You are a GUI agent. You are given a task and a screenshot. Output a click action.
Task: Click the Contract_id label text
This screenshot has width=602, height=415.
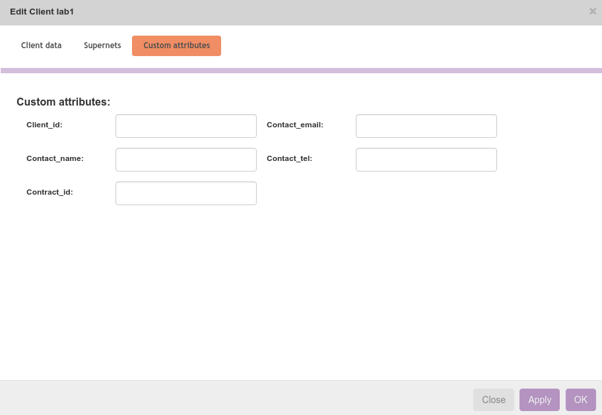pyautogui.click(x=50, y=192)
